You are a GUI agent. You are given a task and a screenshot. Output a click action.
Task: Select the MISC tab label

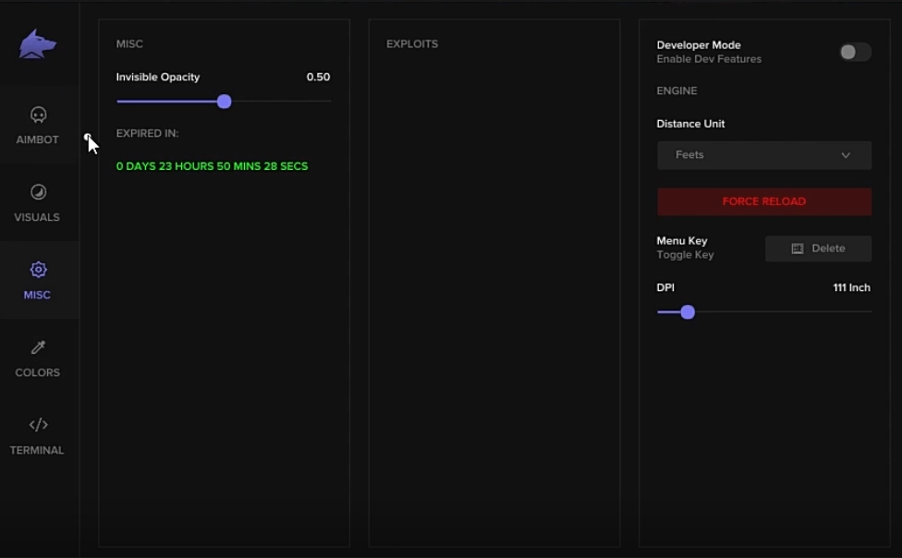37,295
